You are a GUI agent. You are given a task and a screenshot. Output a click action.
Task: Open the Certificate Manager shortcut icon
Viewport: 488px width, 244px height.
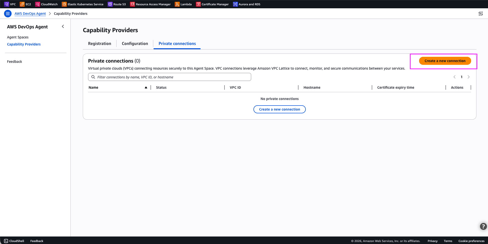(x=198, y=4)
